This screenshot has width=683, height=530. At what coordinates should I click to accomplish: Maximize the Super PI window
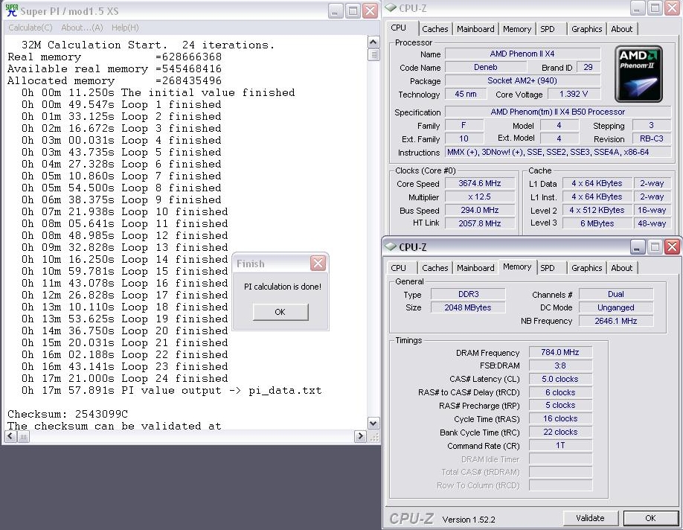pyautogui.click(x=353, y=10)
